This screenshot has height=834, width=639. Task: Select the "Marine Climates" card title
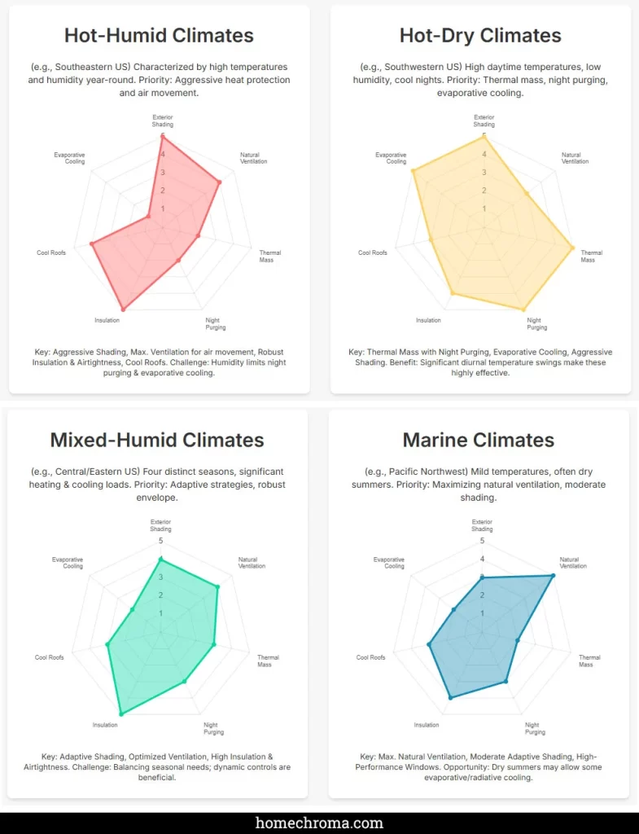(479, 441)
